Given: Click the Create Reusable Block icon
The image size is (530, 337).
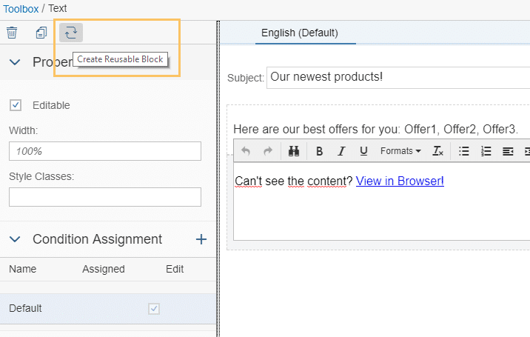Looking at the screenshot, I should click(71, 32).
